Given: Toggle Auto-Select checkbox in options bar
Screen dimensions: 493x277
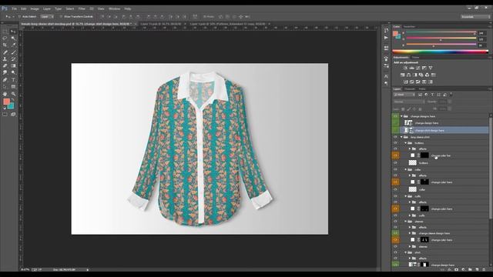Looking at the screenshot, I should pyautogui.click(x=19, y=17).
